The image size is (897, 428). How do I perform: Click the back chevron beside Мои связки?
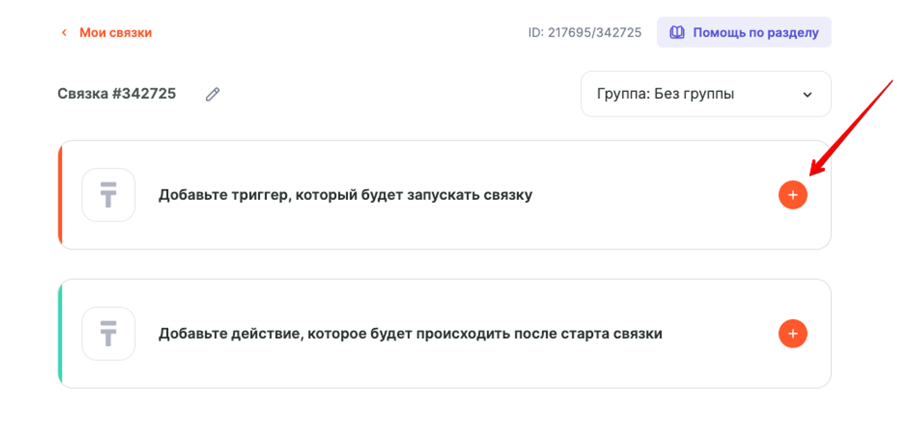[64, 33]
